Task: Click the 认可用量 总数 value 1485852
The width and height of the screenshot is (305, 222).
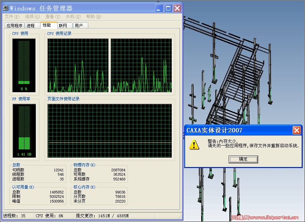Action: [x=57, y=192]
